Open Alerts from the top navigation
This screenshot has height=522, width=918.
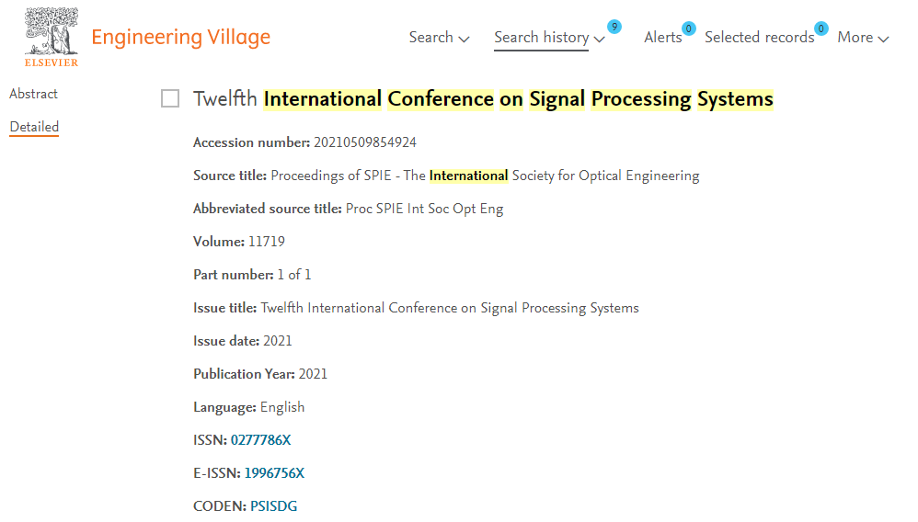click(x=662, y=38)
